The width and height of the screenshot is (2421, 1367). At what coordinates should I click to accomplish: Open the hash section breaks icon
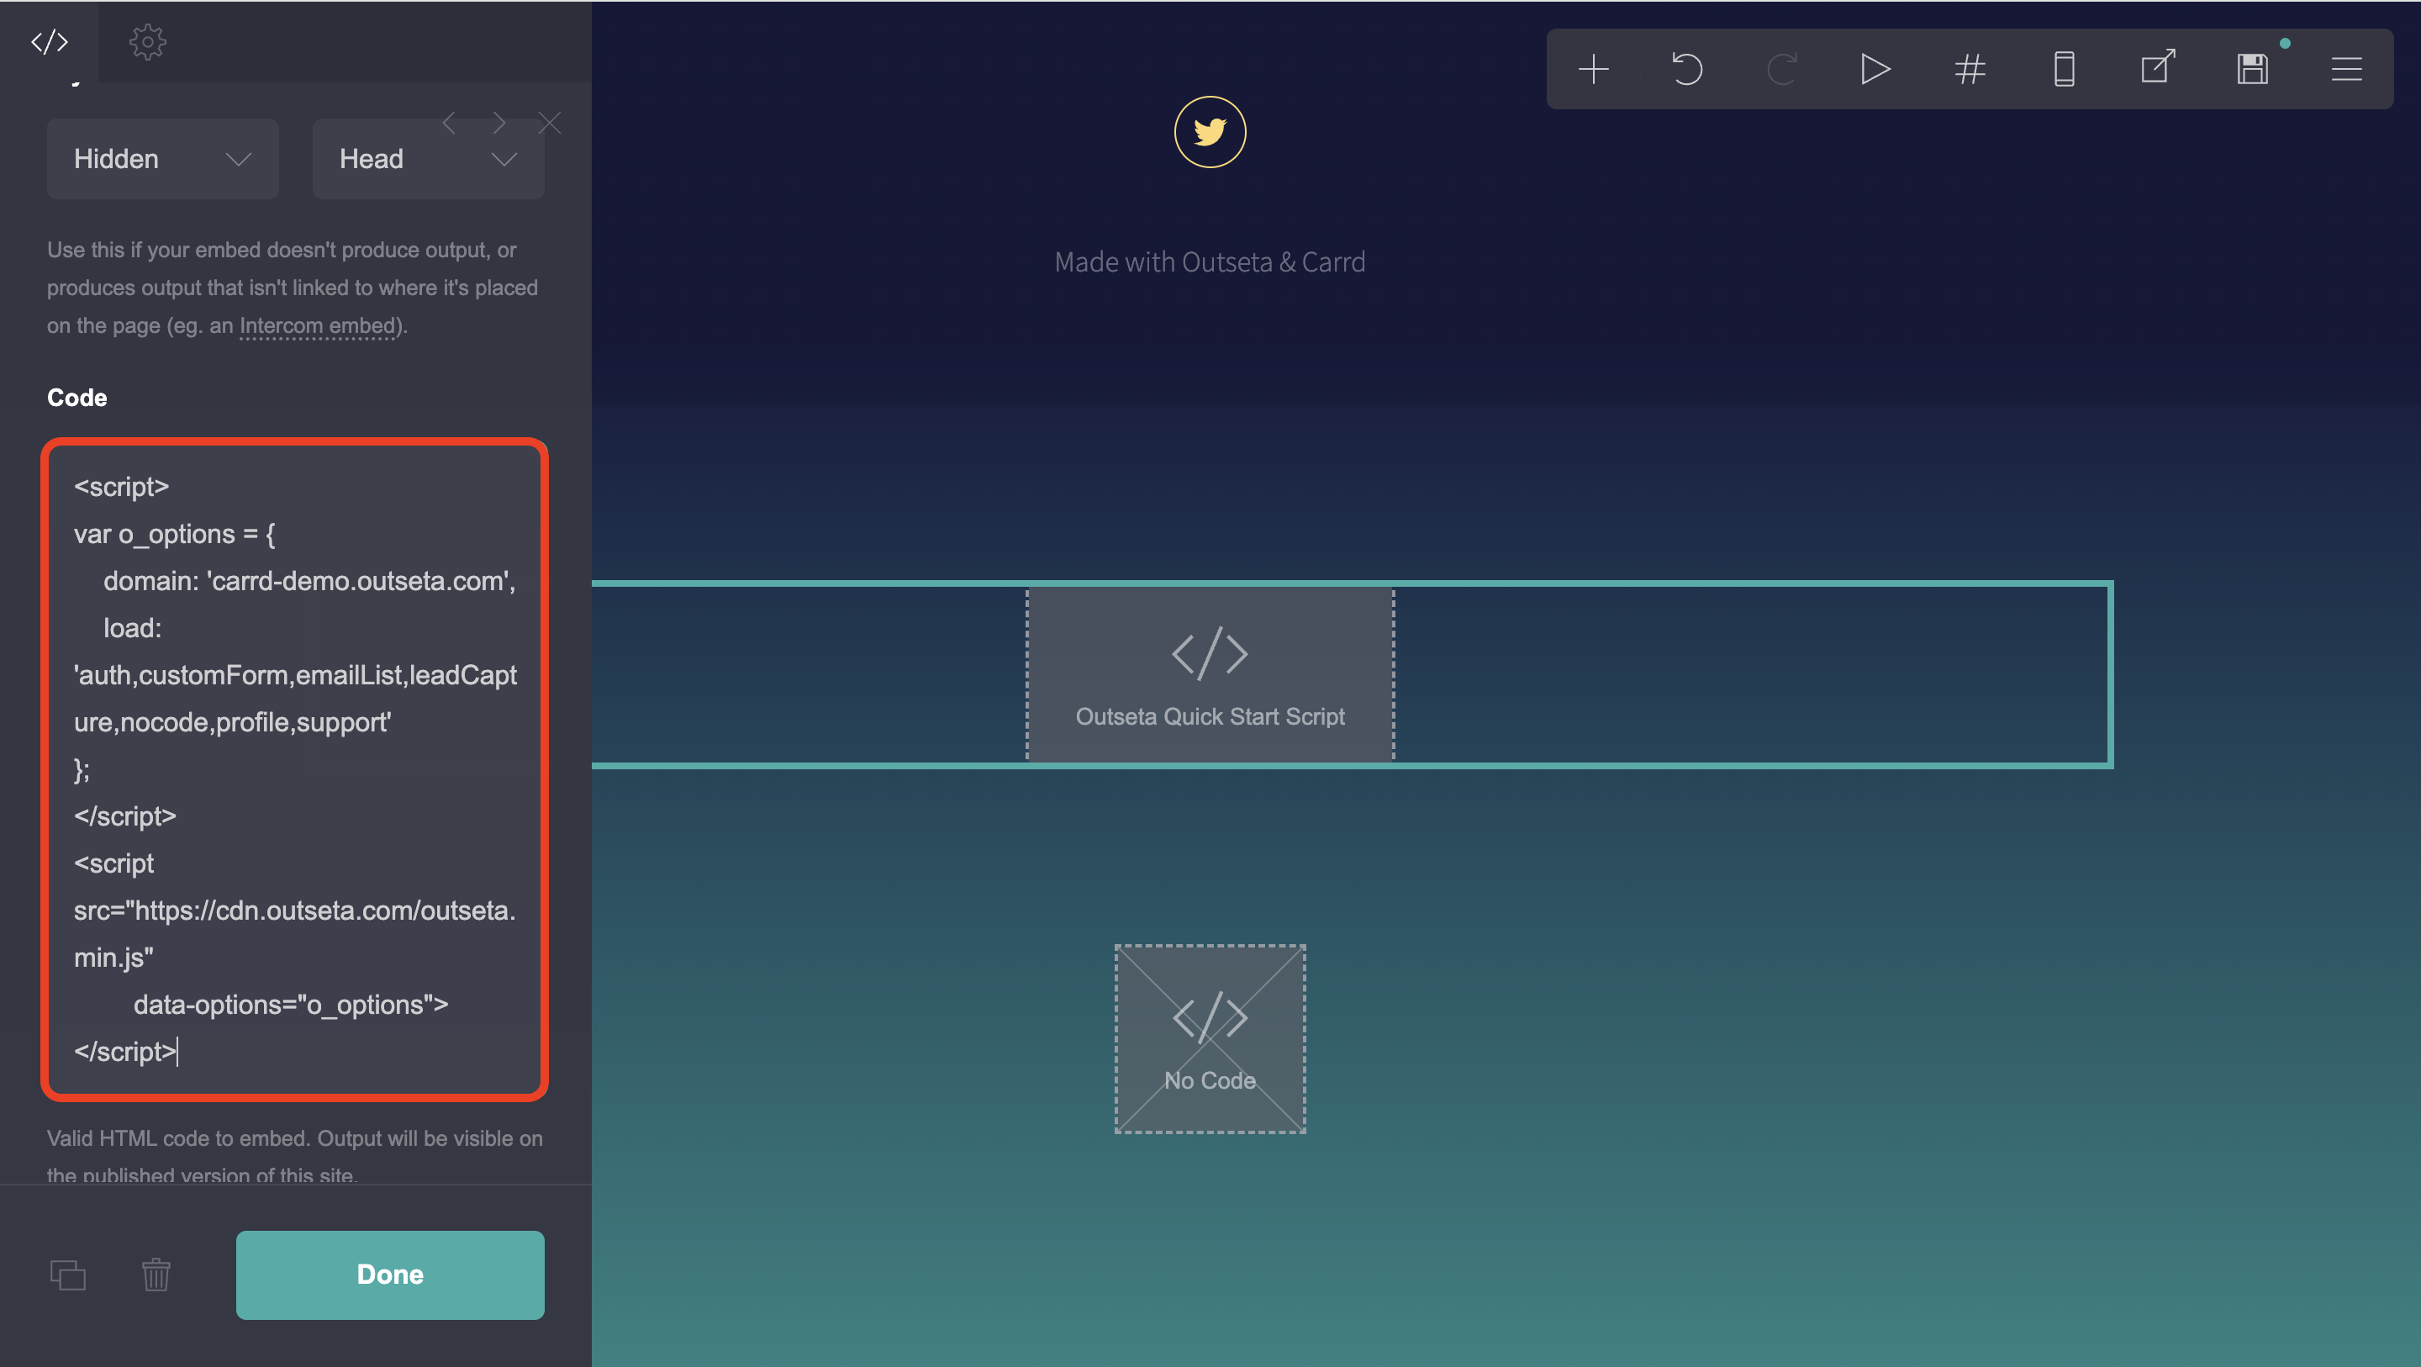pyautogui.click(x=1970, y=70)
